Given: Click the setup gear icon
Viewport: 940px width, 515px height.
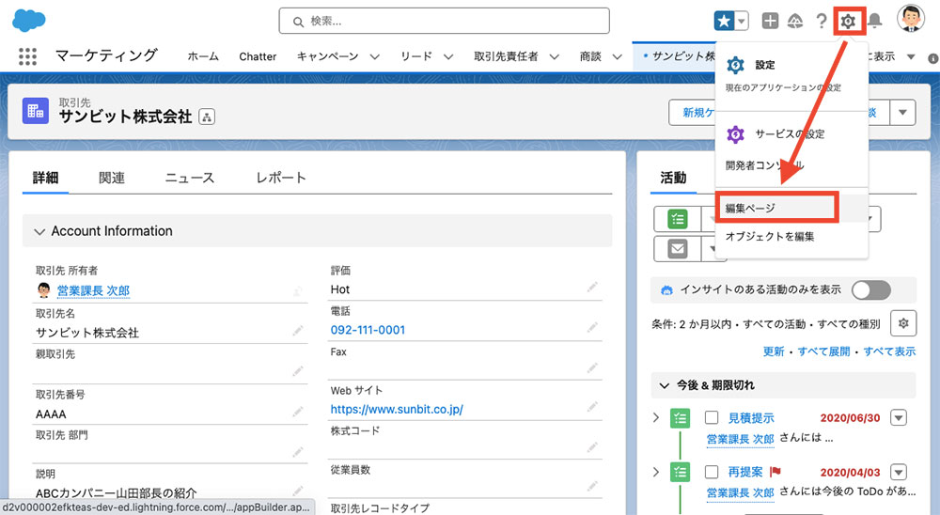Looking at the screenshot, I should point(848,22).
